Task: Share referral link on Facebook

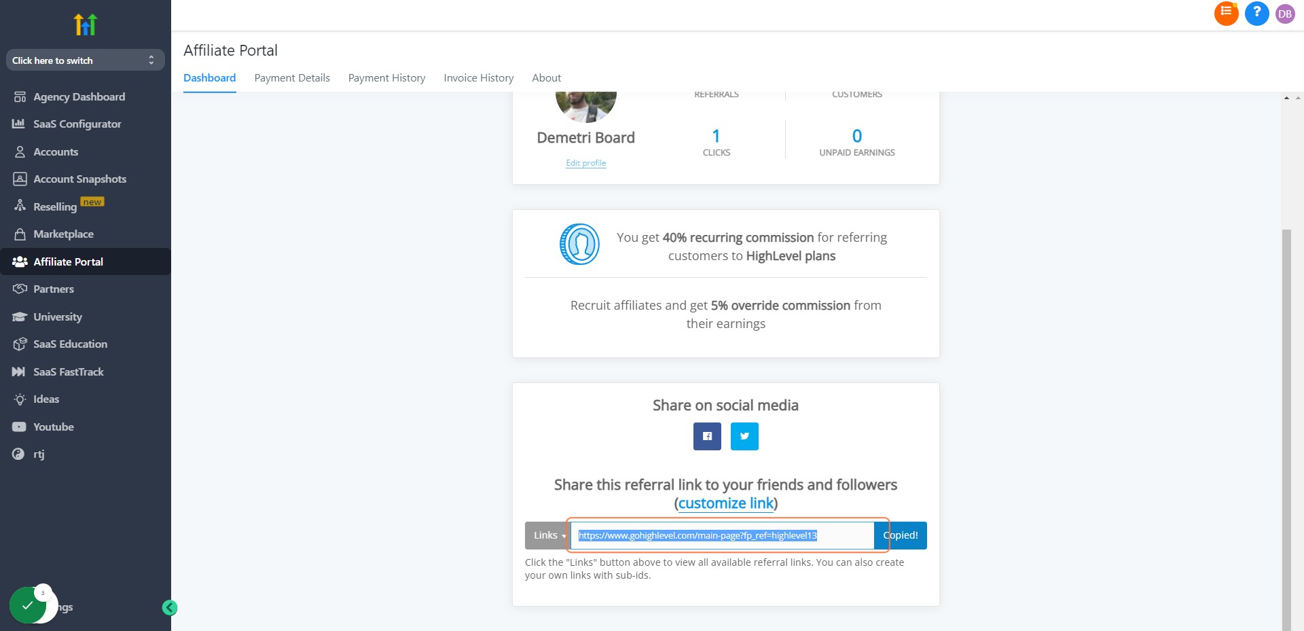Action: point(707,436)
